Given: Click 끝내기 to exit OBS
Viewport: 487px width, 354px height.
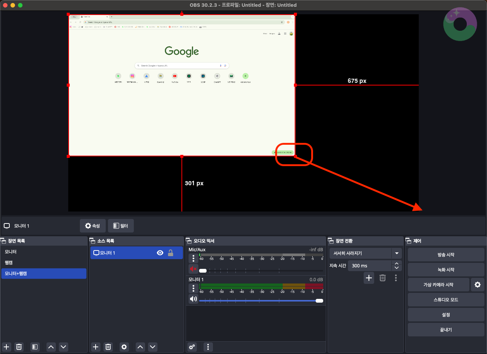Looking at the screenshot, I should tap(446, 330).
